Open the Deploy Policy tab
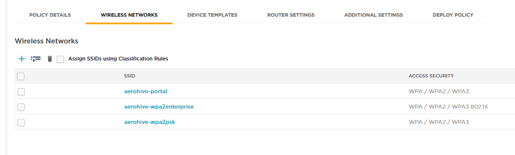This screenshot has width=515, height=155. point(453,15)
